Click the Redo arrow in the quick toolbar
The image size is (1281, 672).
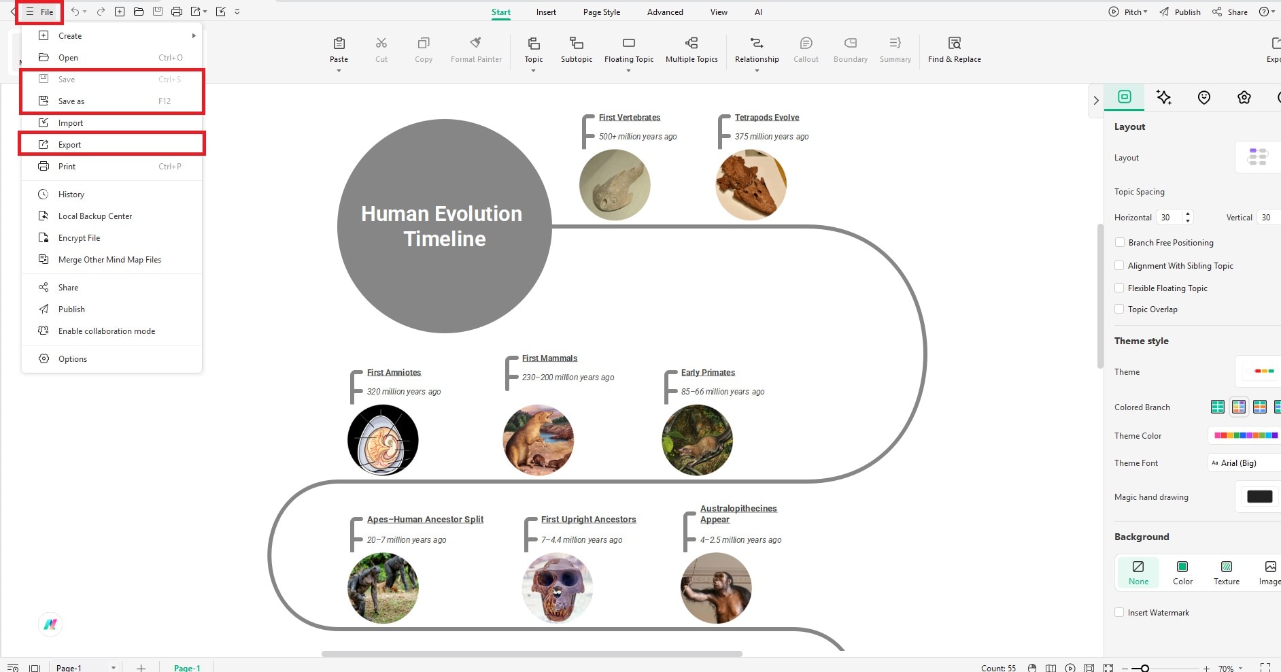point(101,12)
